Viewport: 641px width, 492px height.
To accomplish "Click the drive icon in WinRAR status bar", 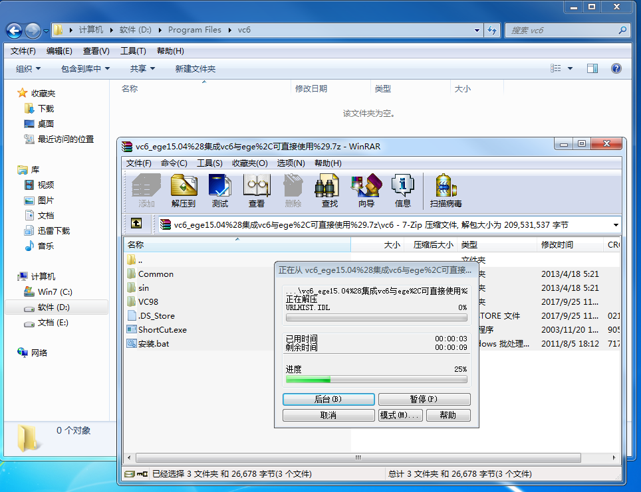I will coord(130,474).
